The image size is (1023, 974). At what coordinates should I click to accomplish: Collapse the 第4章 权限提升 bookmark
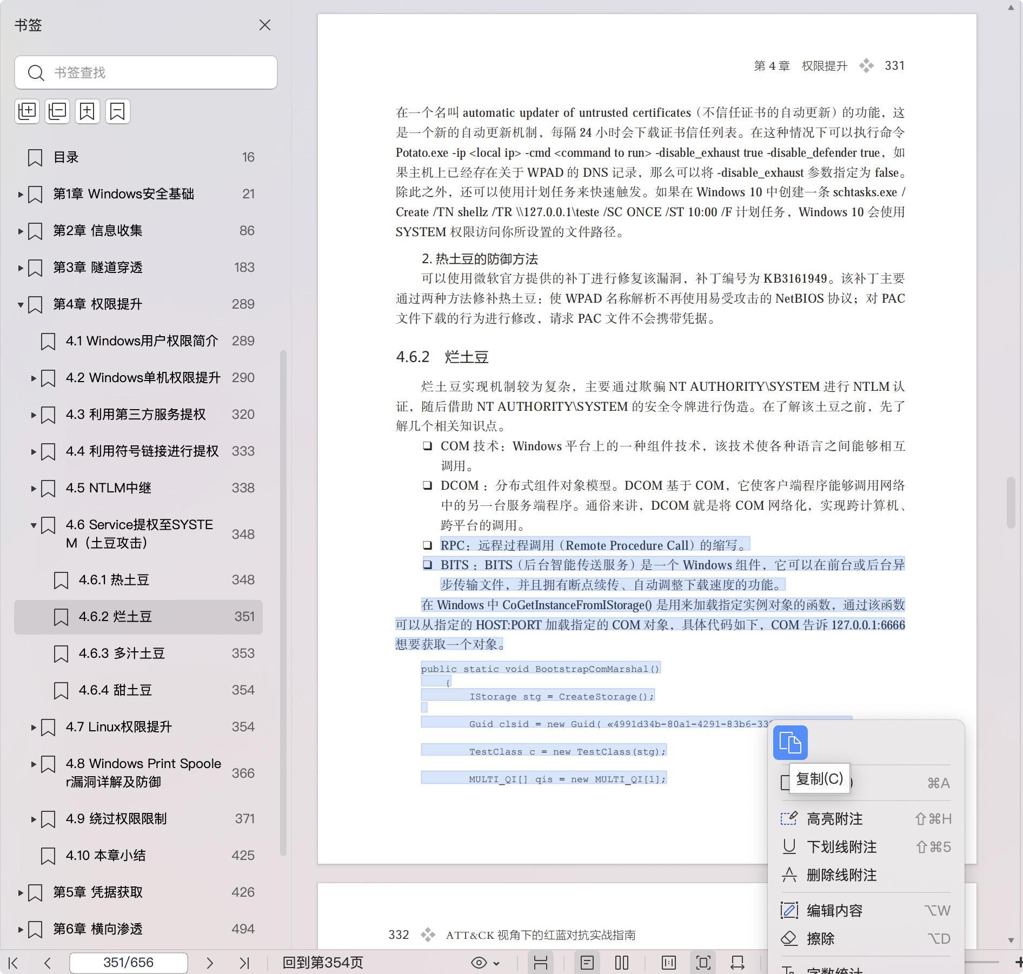(21, 304)
